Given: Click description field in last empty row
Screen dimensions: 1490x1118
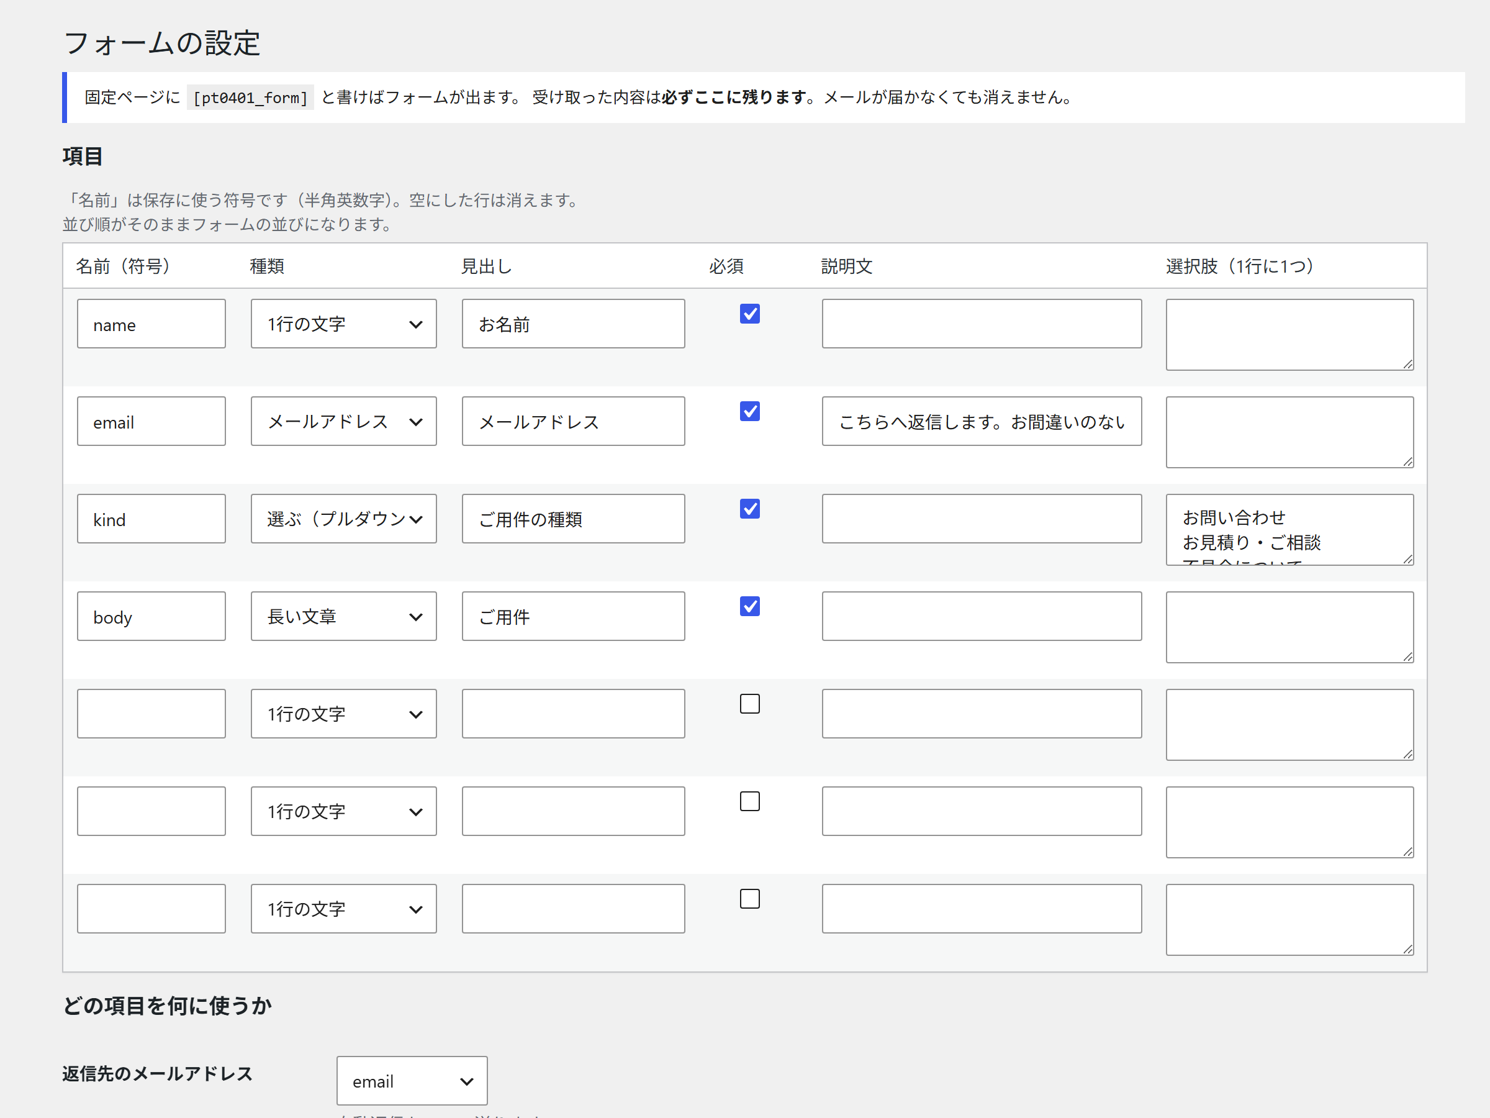Looking at the screenshot, I should coord(982,909).
